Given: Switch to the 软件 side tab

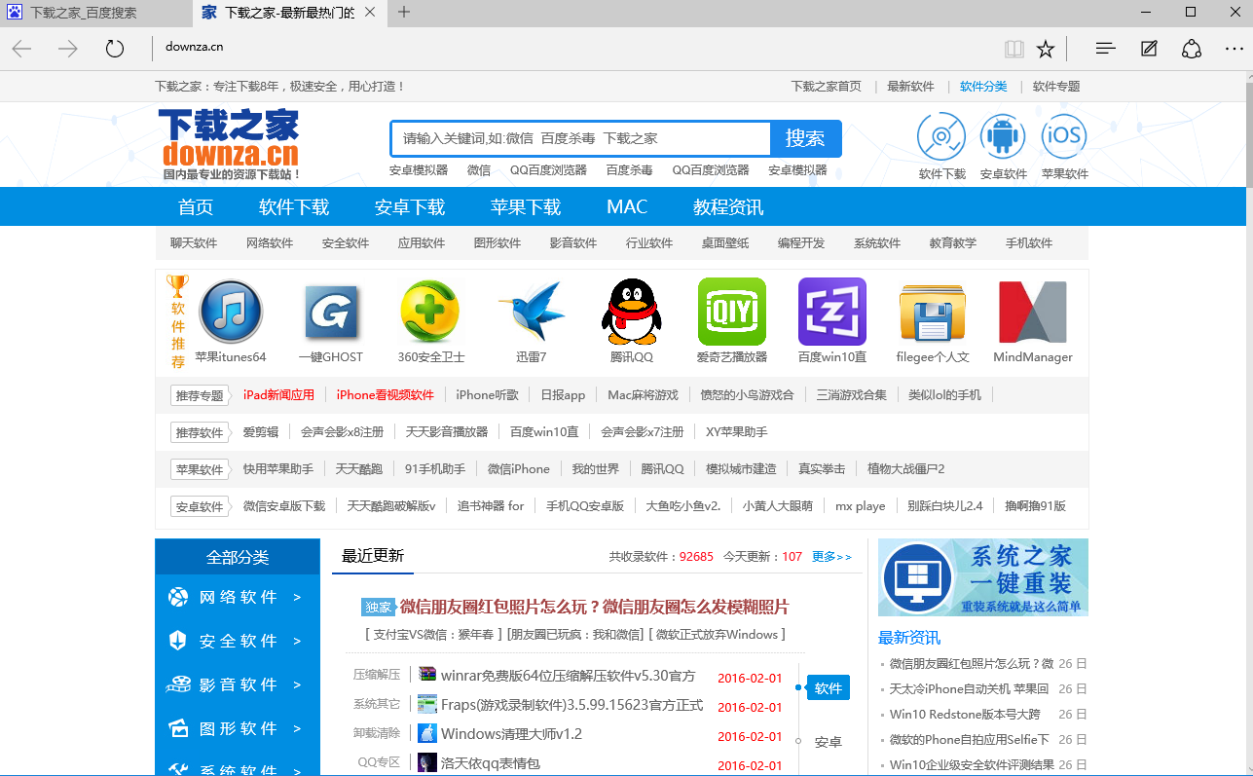Looking at the screenshot, I should [x=829, y=687].
